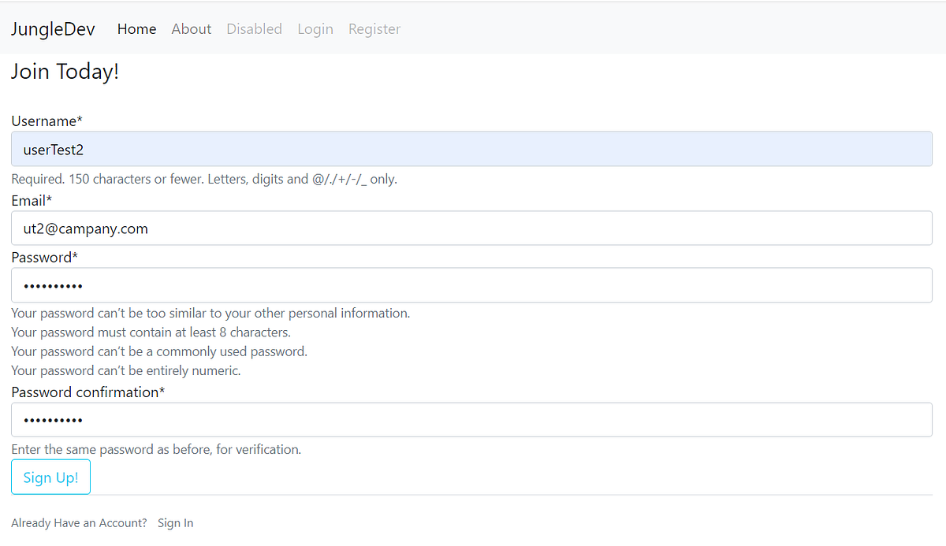Open the Login page from navbar
Image resolution: width=946 pixels, height=546 pixels.
click(x=315, y=29)
